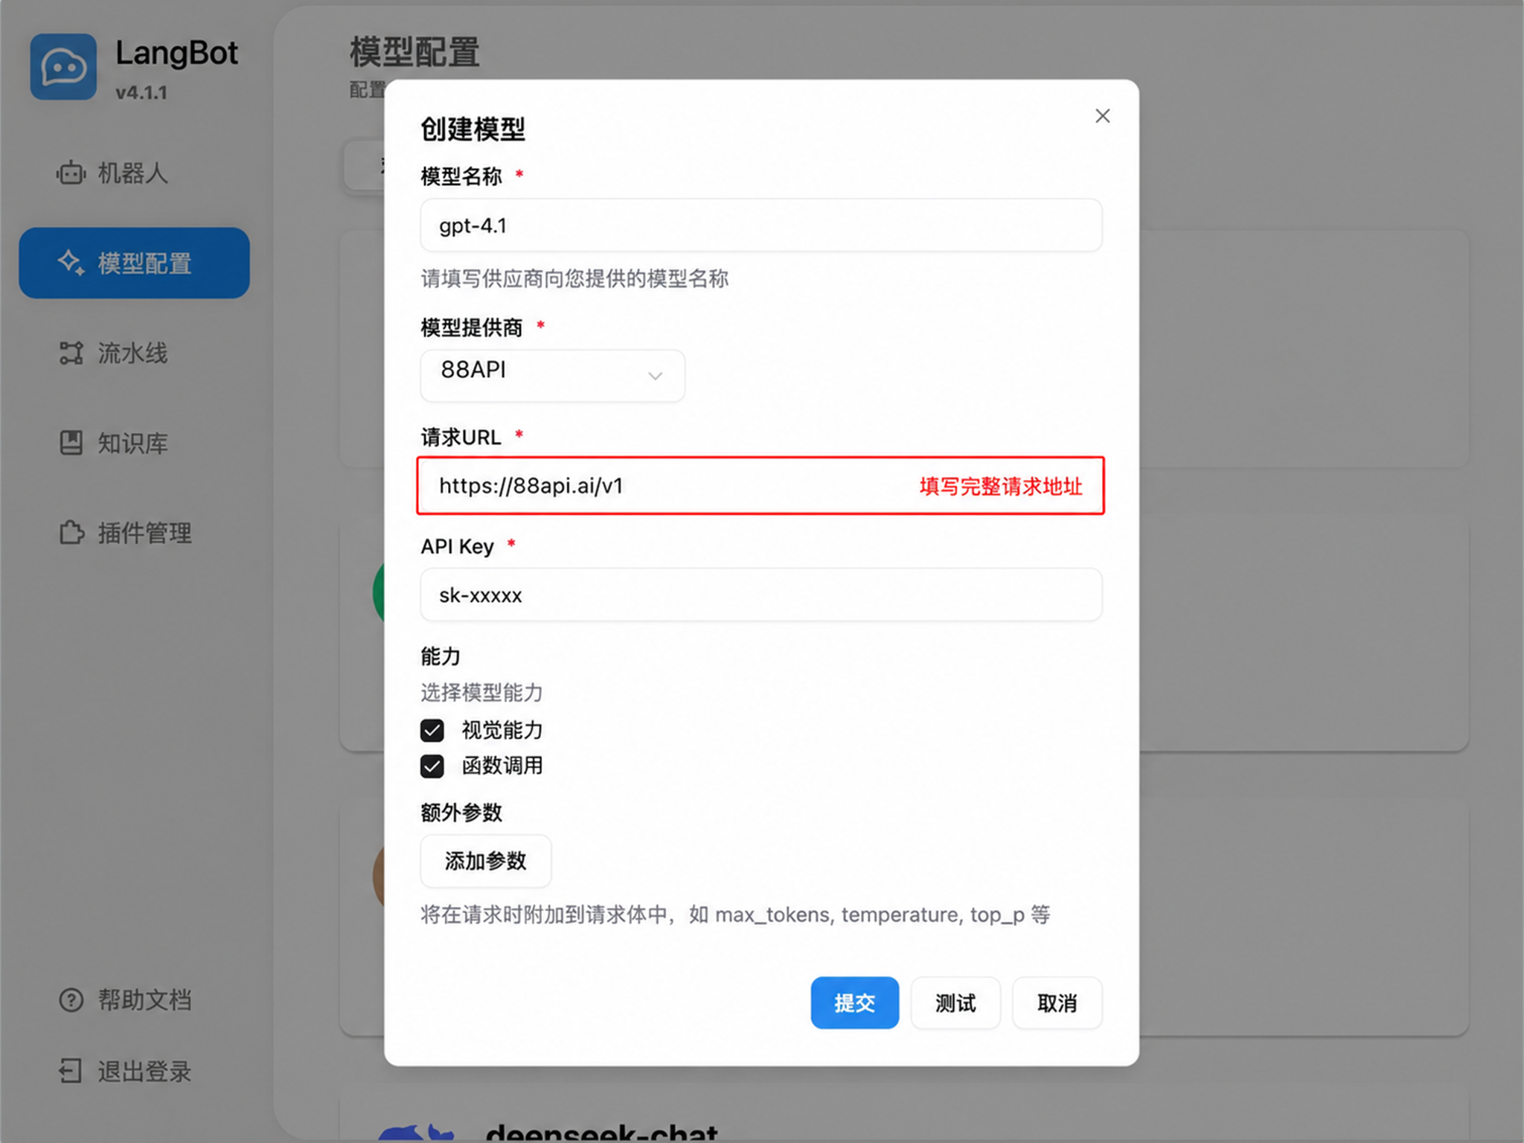The image size is (1524, 1143).
Task: Select 模型配置 in the sidebar
Action: tap(134, 263)
